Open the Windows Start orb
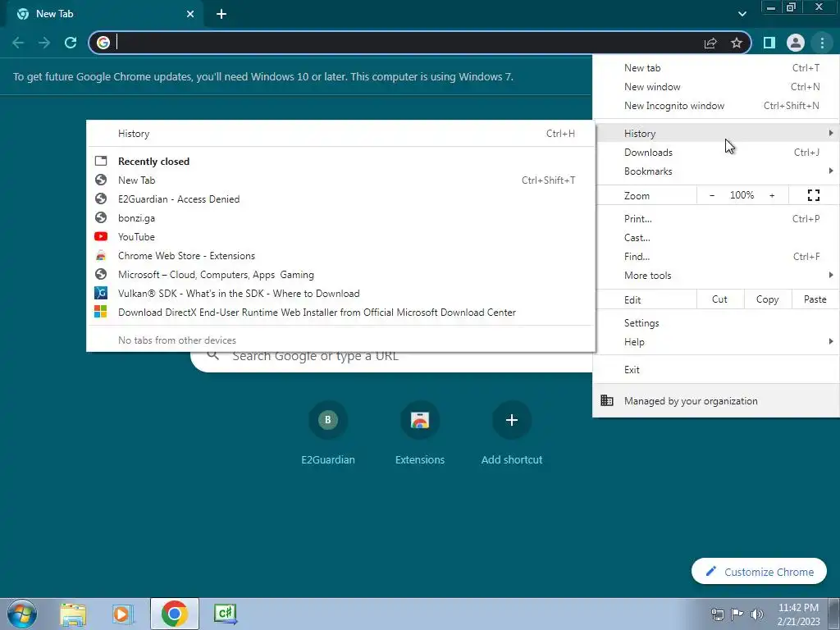 [21, 614]
